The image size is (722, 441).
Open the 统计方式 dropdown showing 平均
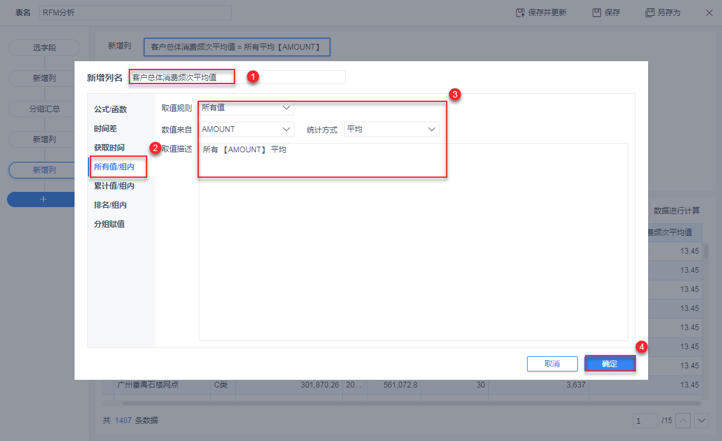391,129
